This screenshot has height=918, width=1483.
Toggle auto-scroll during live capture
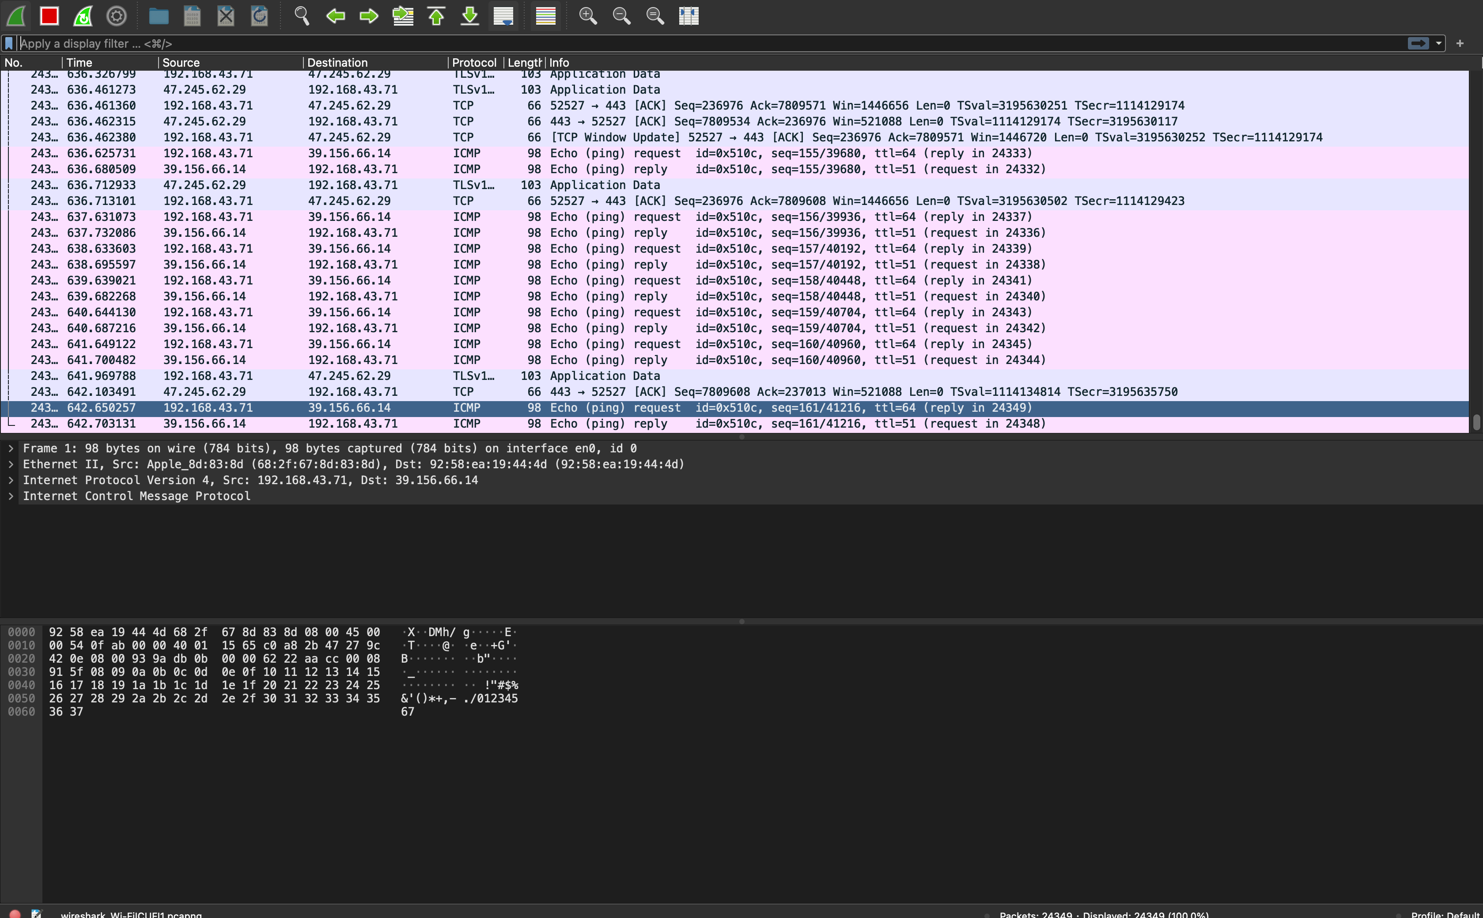coord(503,16)
